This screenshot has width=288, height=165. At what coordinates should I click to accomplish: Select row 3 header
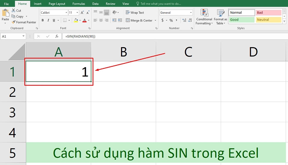(13, 112)
